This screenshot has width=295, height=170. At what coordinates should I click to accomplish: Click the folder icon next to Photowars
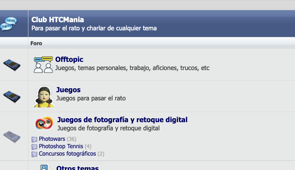coord(35,139)
